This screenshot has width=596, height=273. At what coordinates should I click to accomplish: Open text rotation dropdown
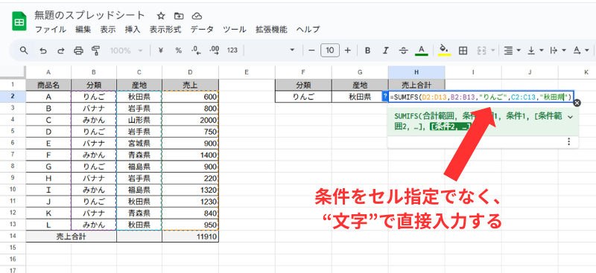(x=581, y=50)
